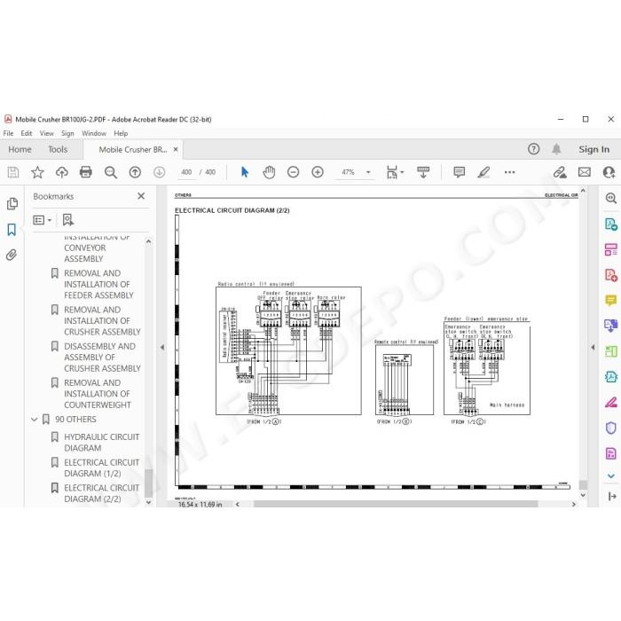This screenshot has height=621, width=621.
Task: Activate the Hand pan tool
Action: coord(269,172)
